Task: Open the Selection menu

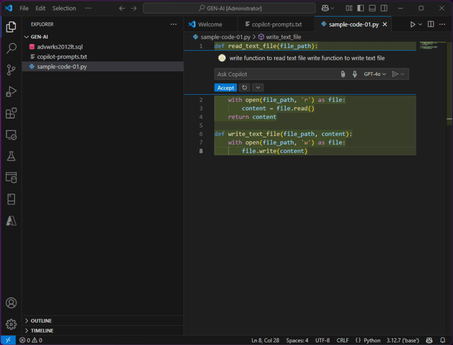Action: tap(64, 8)
